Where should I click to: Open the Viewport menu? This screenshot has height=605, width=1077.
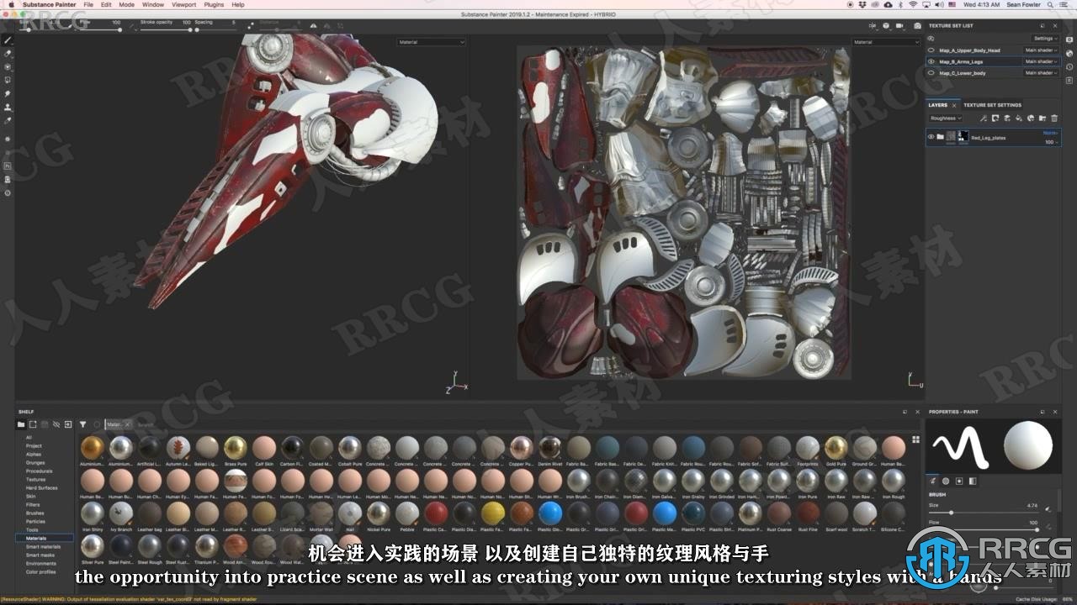point(184,4)
